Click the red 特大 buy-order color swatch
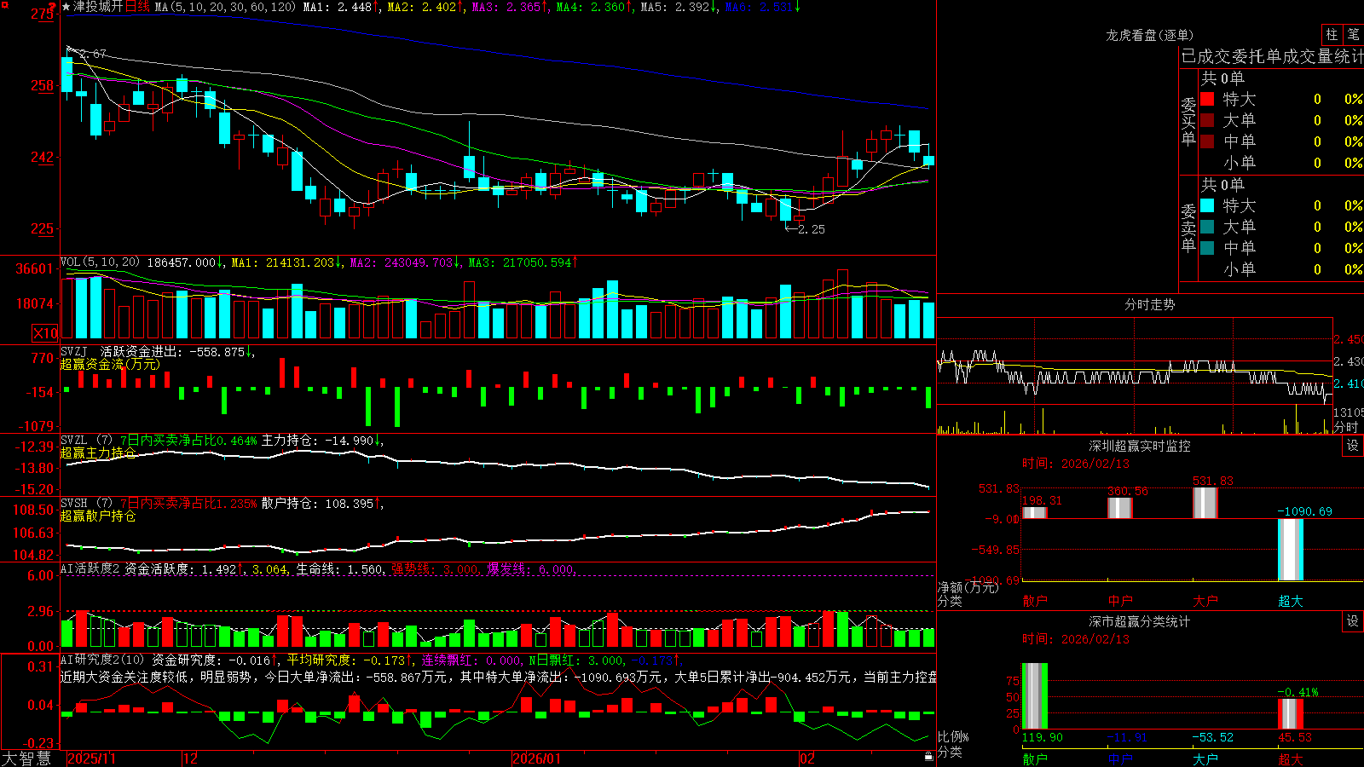Viewport: 1364px width, 767px height. pos(1207,99)
